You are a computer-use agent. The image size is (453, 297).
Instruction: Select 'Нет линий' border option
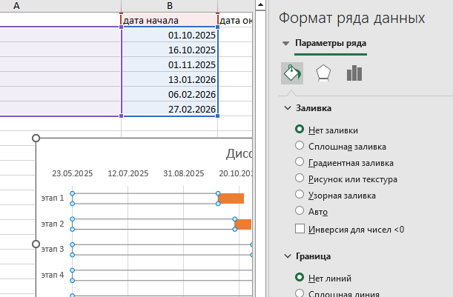300,278
